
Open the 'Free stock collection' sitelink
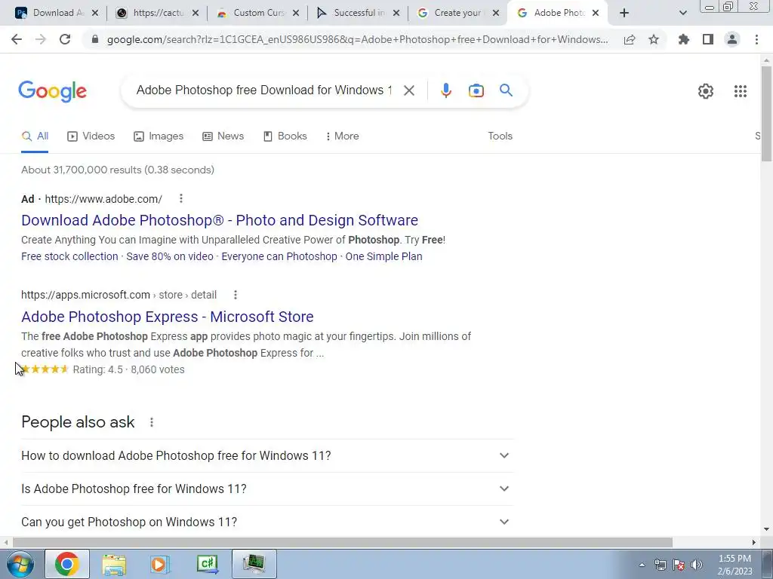pyautogui.click(x=69, y=256)
